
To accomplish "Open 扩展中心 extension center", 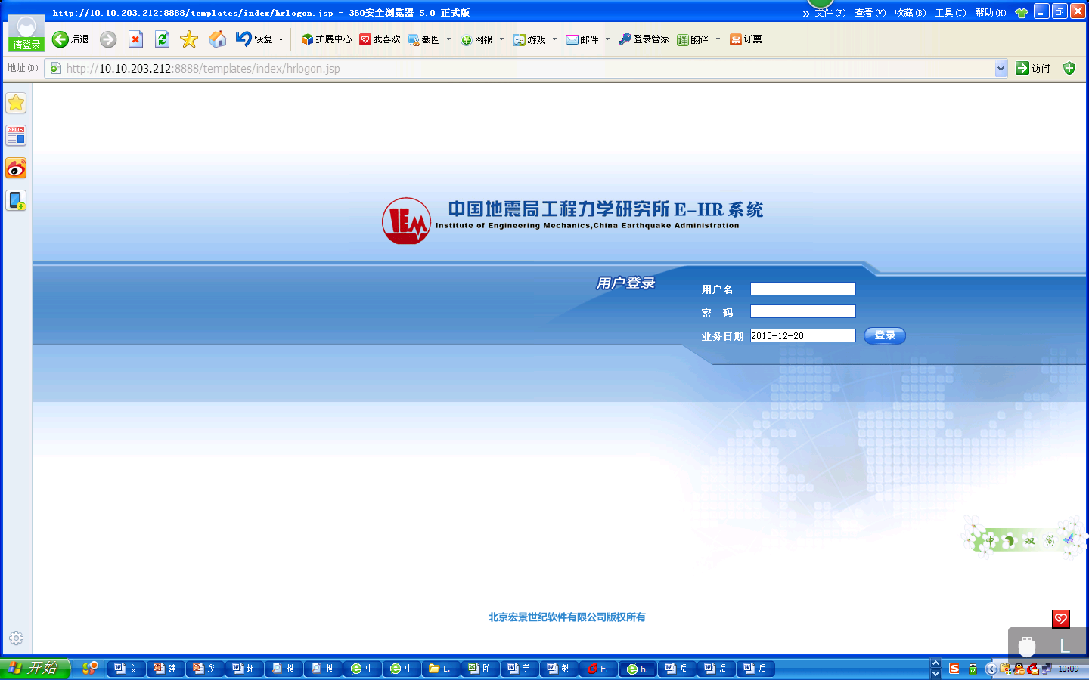I will 327,39.
